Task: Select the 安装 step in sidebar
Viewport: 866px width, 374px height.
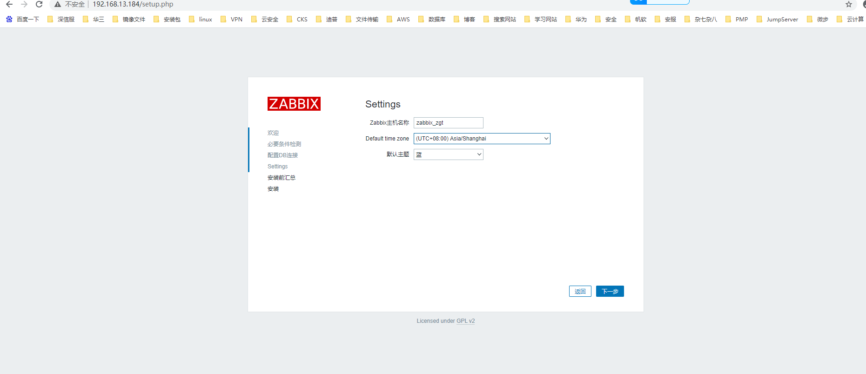Action: click(273, 189)
